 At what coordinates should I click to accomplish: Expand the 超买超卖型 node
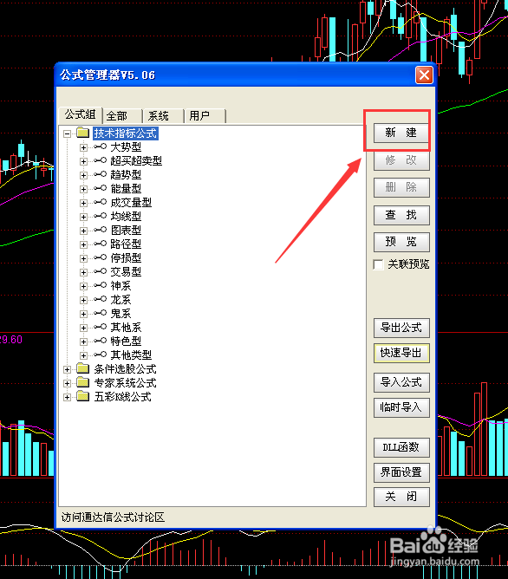(83, 161)
